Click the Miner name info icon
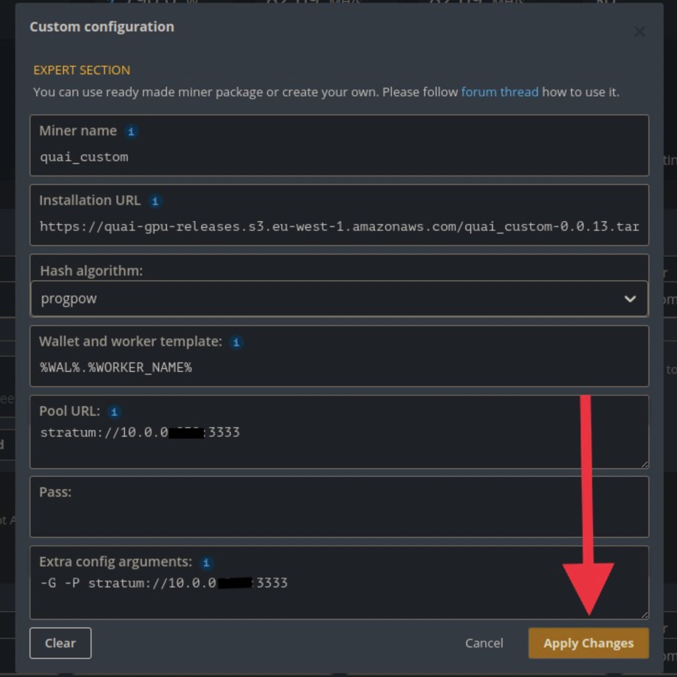Viewport: 677px width, 677px height. pyautogui.click(x=131, y=131)
